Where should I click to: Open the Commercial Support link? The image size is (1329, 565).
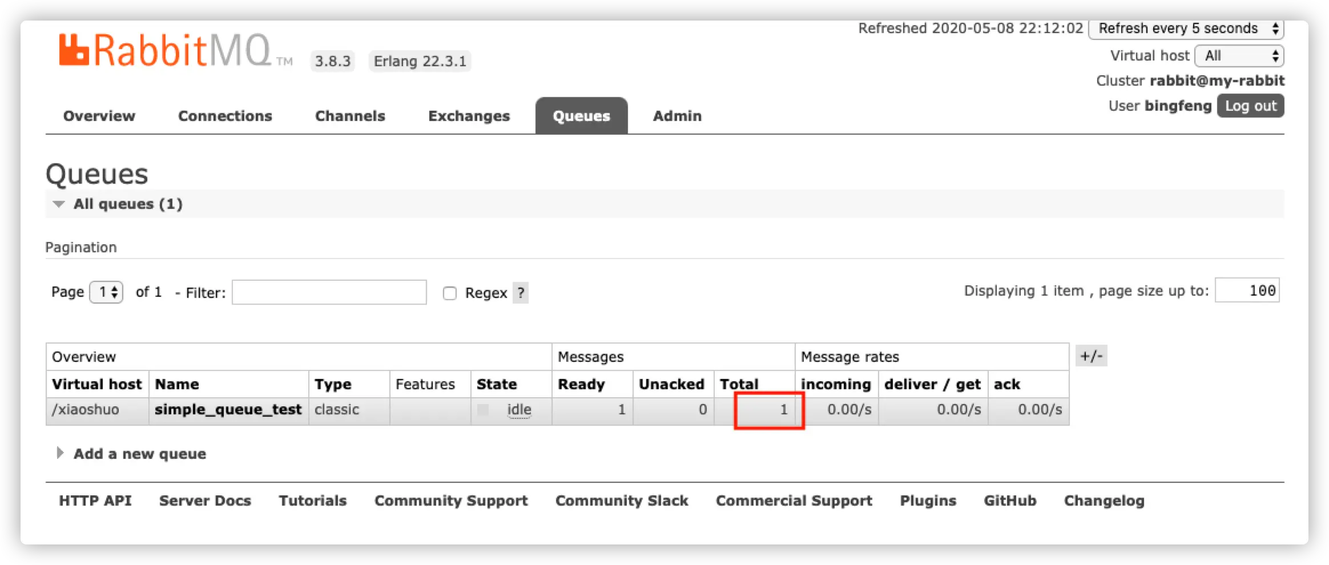(x=794, y=501)
